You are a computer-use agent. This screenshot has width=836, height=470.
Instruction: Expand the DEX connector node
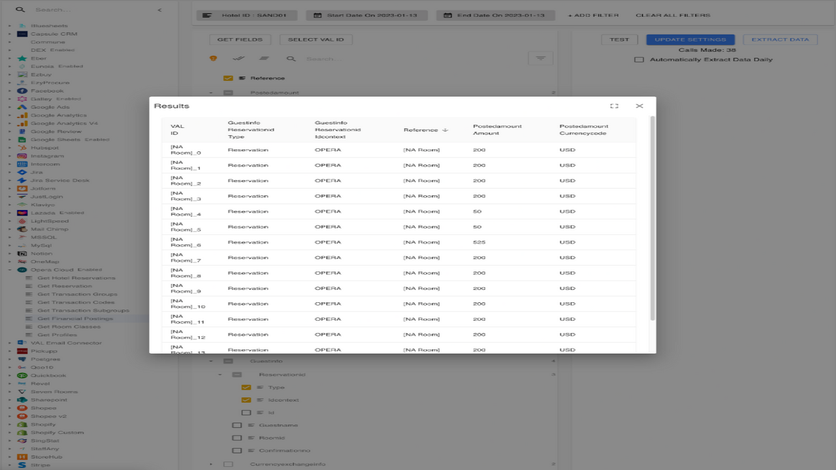(x=10, y=50)
